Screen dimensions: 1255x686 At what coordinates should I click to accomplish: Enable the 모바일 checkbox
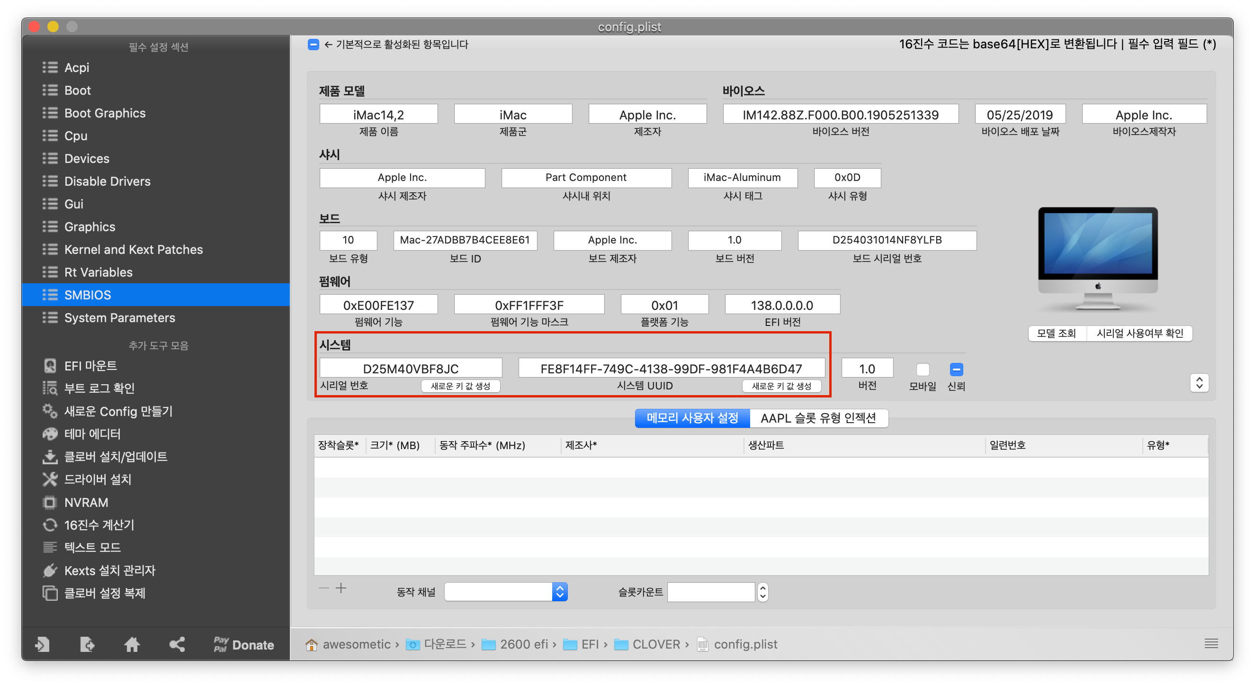(x=922, y=370)
